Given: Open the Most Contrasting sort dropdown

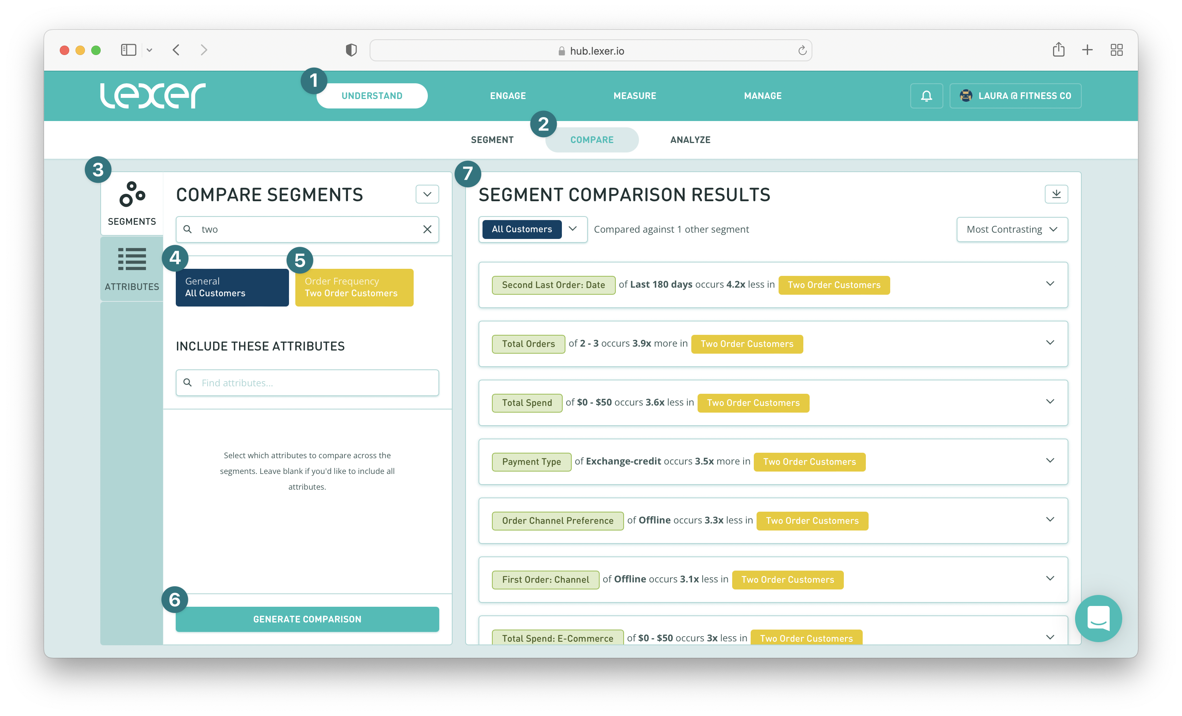Looking at the screenshot, I should pyautogui.click(x=1012, y=229).
